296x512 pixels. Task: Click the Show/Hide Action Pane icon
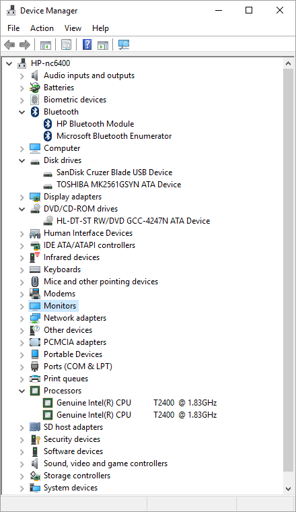(103, 44)
